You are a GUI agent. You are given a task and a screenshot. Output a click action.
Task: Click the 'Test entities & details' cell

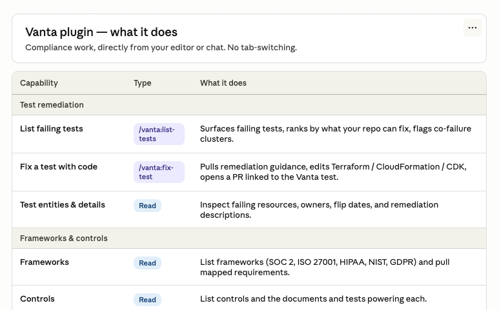(x=63, y=204)
